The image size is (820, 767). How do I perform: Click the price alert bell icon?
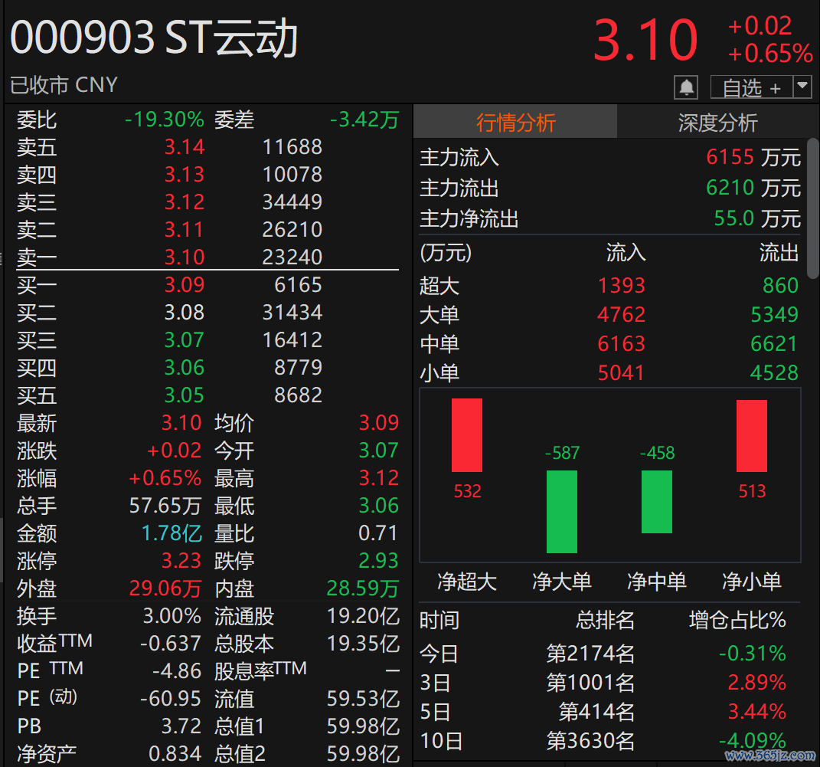(686, 87)
